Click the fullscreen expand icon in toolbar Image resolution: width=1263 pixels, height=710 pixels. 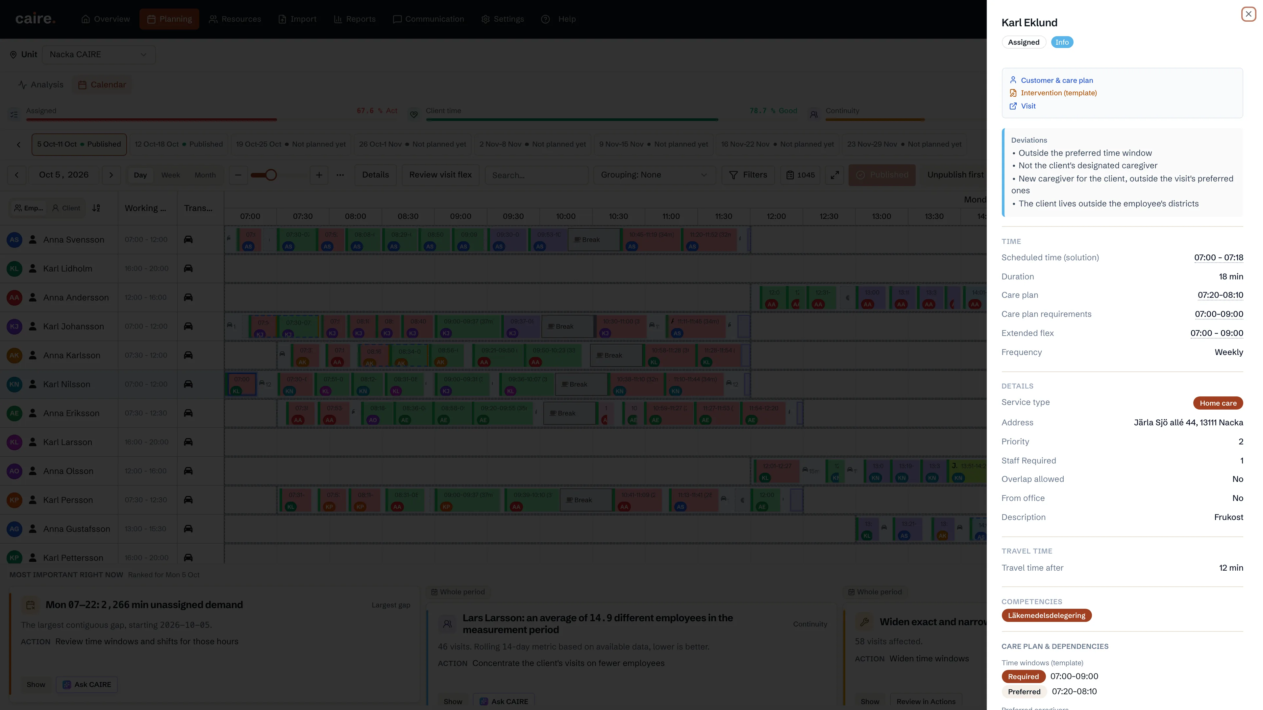(x=834, y=175)
